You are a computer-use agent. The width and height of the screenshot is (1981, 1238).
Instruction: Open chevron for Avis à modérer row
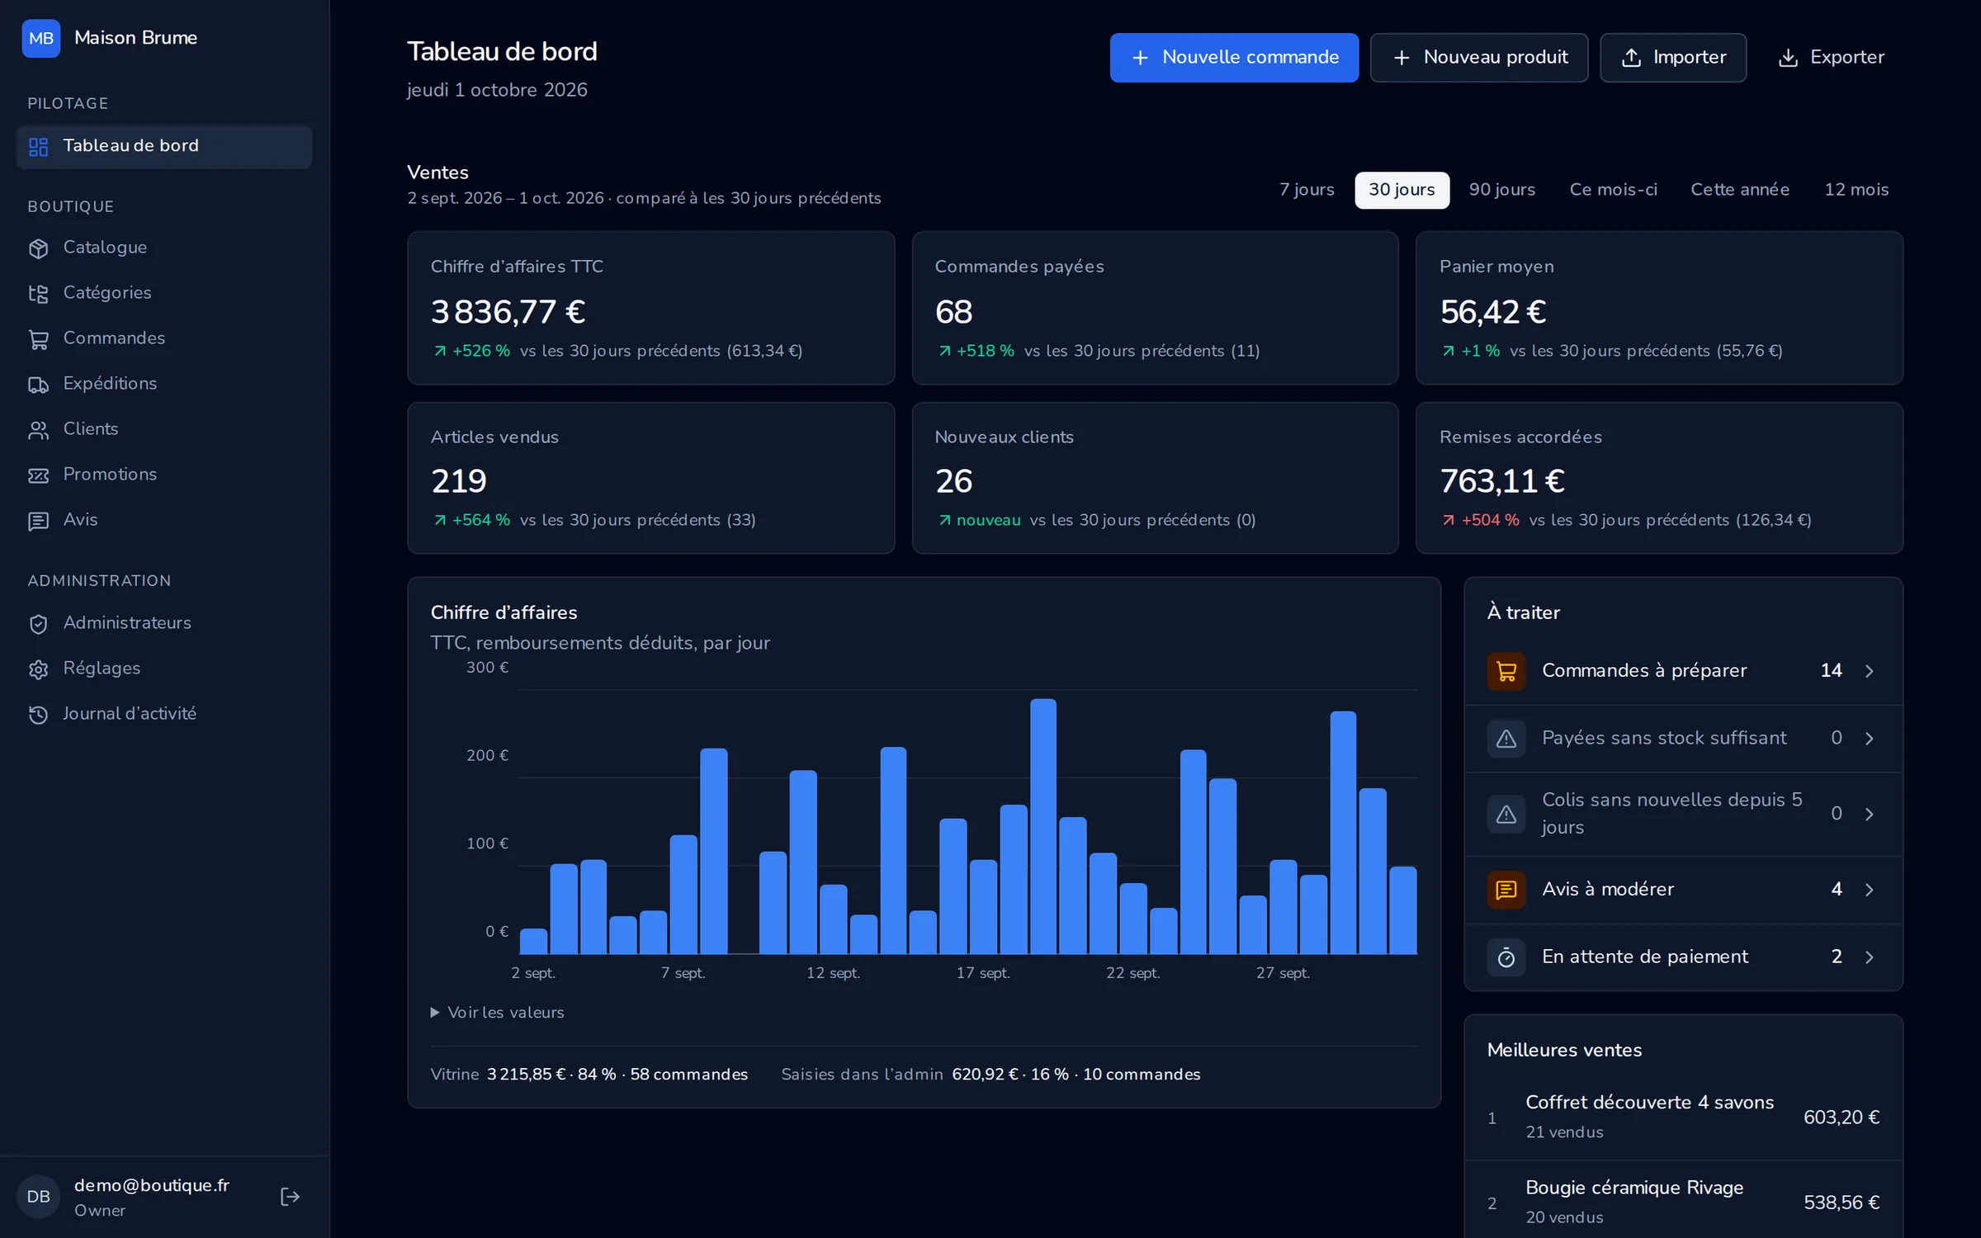(1870, 890)
